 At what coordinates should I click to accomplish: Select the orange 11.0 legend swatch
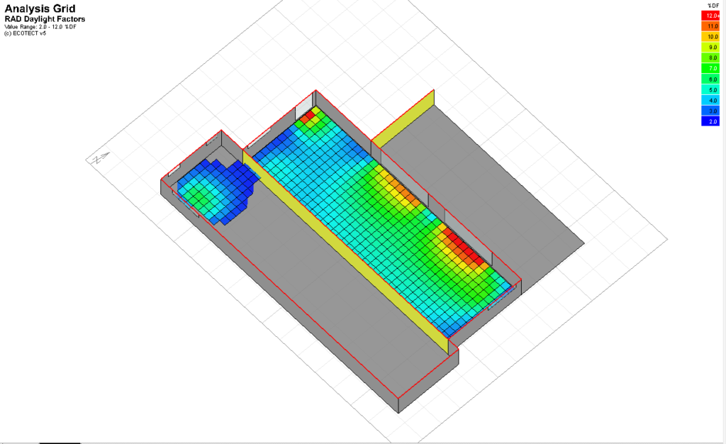coord(710,26)
